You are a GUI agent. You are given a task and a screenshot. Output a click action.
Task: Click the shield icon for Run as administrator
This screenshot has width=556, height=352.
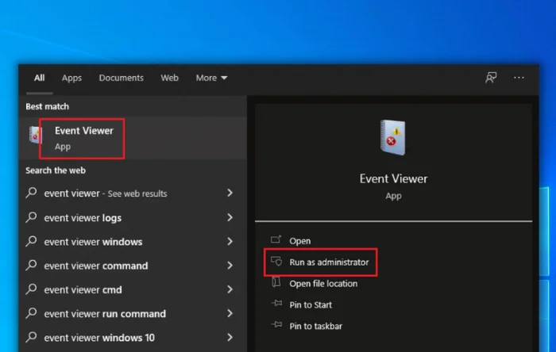click(276, 262)
